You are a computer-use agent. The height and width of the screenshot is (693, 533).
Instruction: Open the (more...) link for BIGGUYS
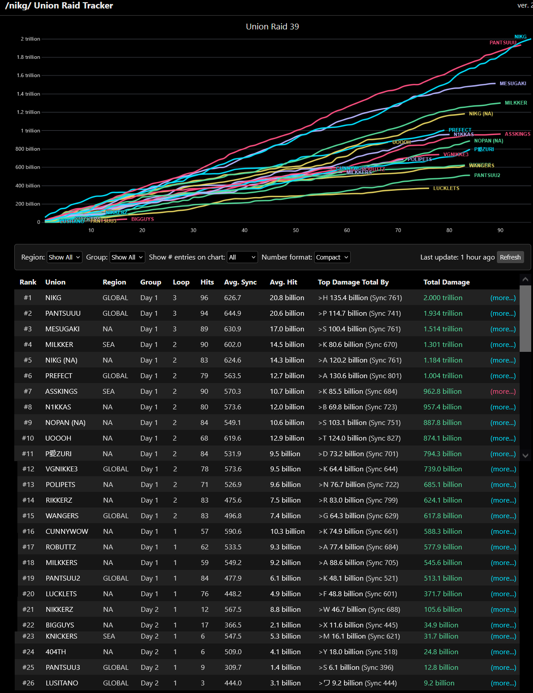[504, 625]
